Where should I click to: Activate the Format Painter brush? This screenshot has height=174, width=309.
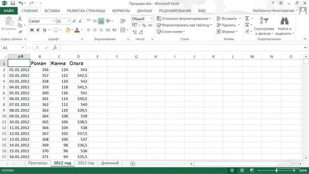coord(20,32)
